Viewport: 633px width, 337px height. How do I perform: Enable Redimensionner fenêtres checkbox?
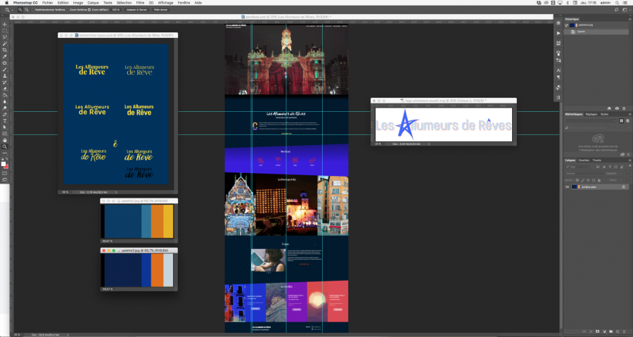coord(32,10)
